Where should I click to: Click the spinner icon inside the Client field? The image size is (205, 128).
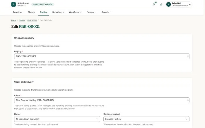188,100
